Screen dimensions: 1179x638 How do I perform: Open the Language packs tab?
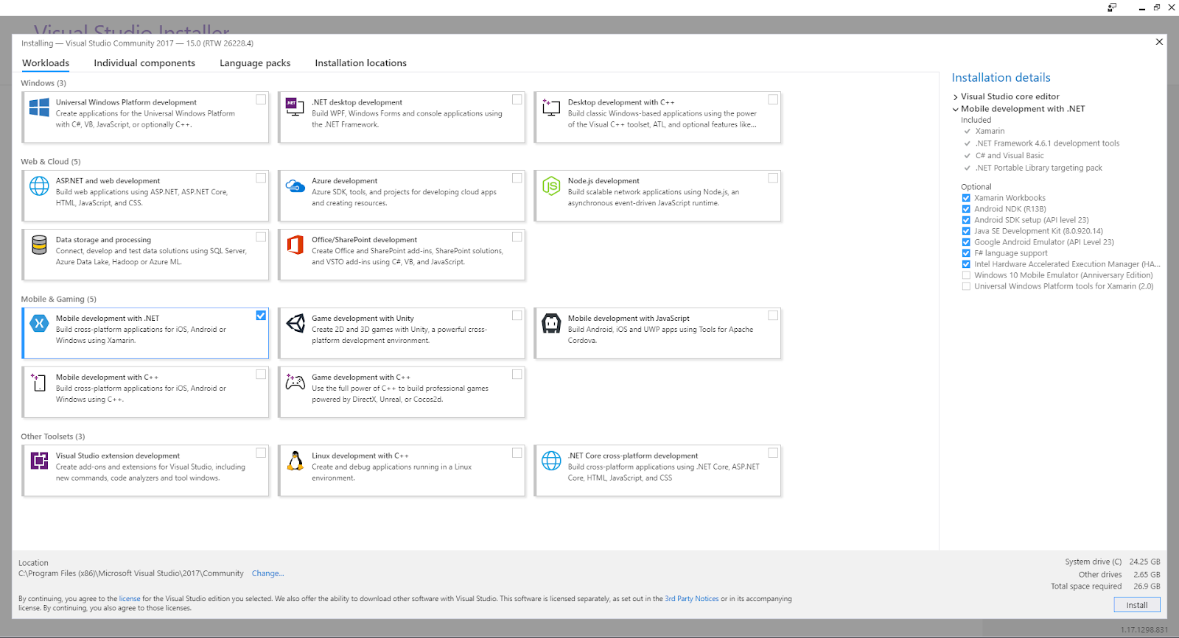pyautogui.click(x=255, y=63)
